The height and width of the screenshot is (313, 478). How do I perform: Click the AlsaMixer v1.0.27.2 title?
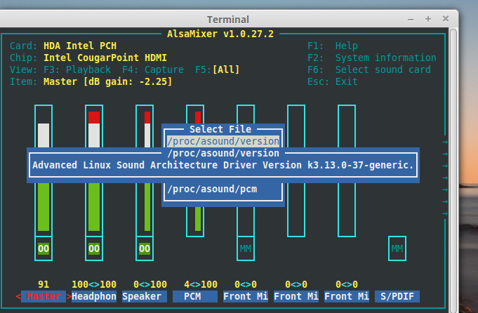coord(220,34)
